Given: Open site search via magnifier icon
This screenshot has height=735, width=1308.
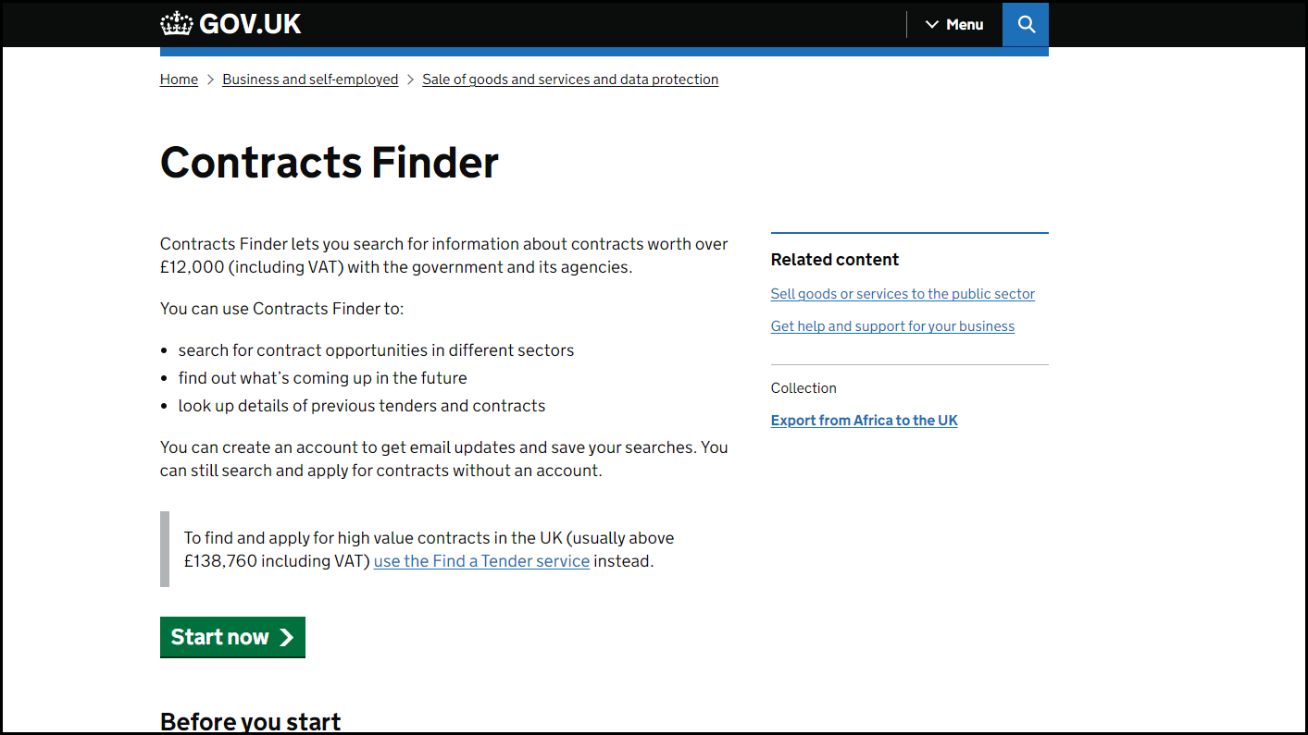Looking at the screenshot, I should pos(1026,24).
